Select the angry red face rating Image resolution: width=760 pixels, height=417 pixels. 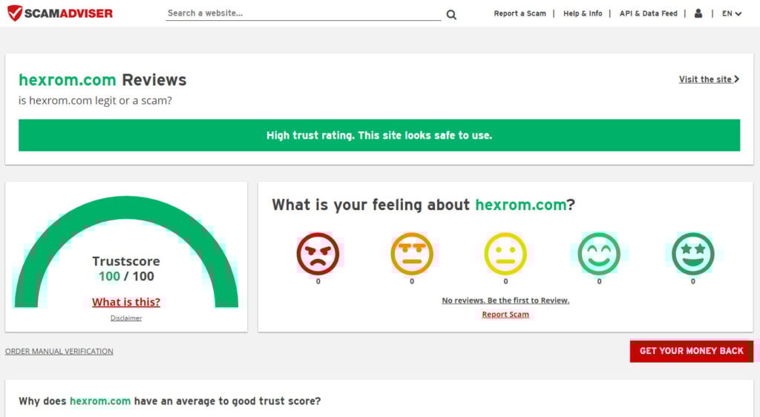point(318,254)
